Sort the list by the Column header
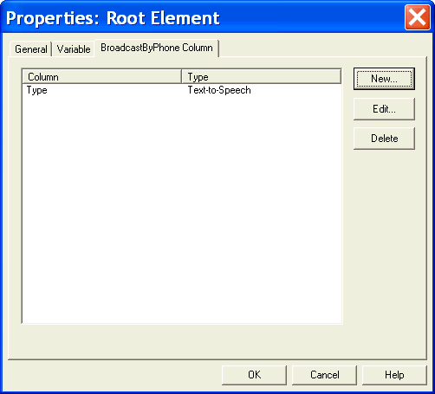435x394 pixels. click(102, 77)
